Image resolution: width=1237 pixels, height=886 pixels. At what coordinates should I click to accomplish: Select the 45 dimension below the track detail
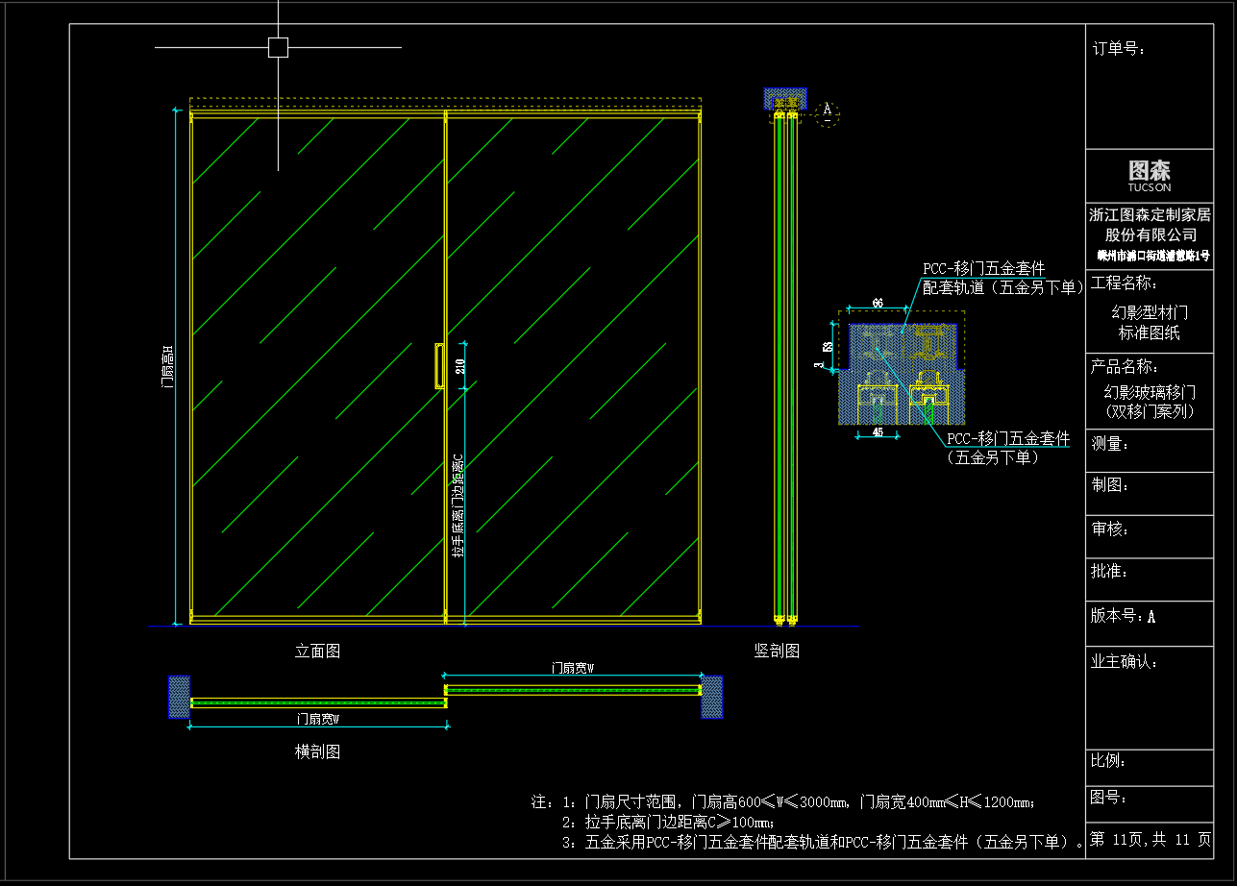coord(878,433)
